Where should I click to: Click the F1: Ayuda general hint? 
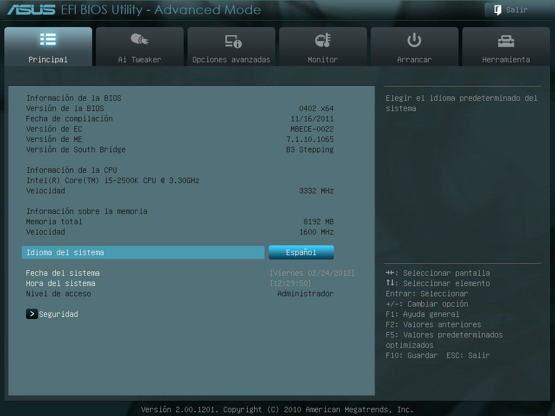422,314
